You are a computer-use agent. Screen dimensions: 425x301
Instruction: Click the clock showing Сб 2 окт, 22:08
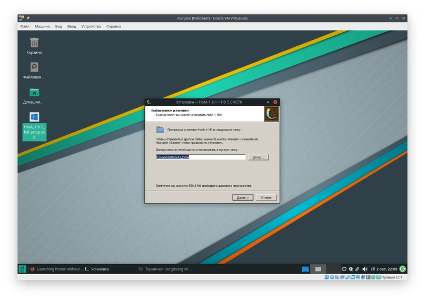tap(384, 269)
